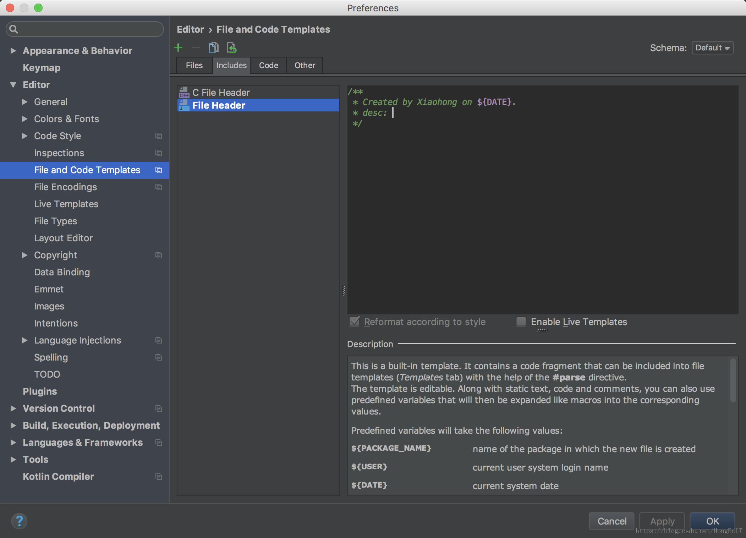Image resolution: width=746 pixels, height=538 pixels.
Task: Open File Encodings settings
Action: [65, 187]
